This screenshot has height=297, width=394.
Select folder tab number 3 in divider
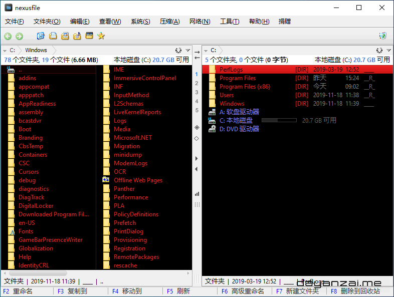196,92
